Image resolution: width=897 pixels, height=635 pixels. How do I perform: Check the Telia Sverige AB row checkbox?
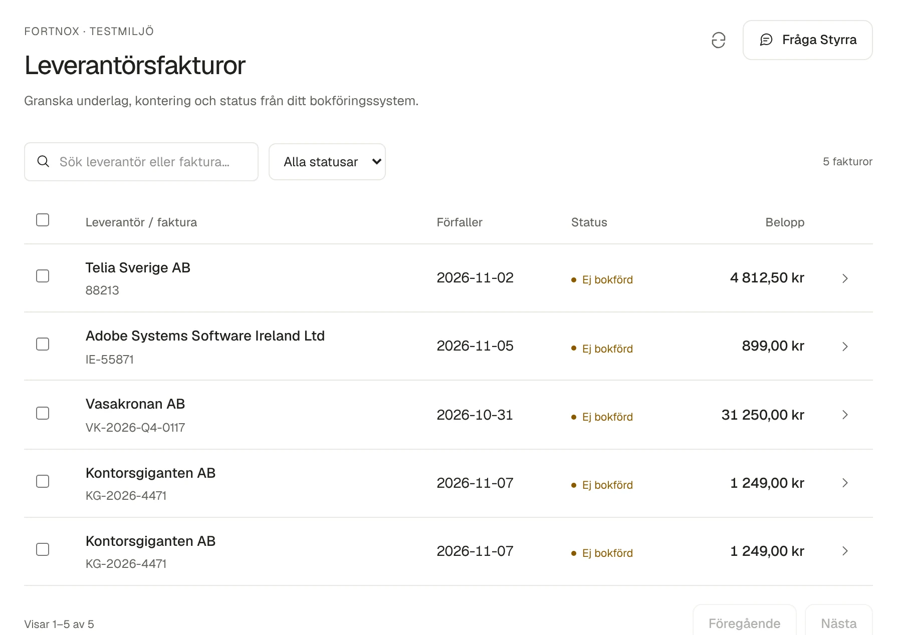(x=43, y=276)
